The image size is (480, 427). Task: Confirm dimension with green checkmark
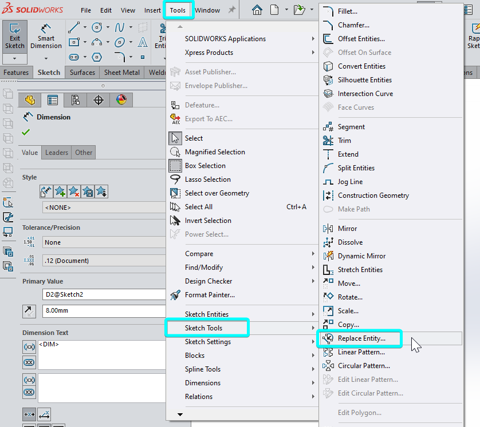click(26, 132)
